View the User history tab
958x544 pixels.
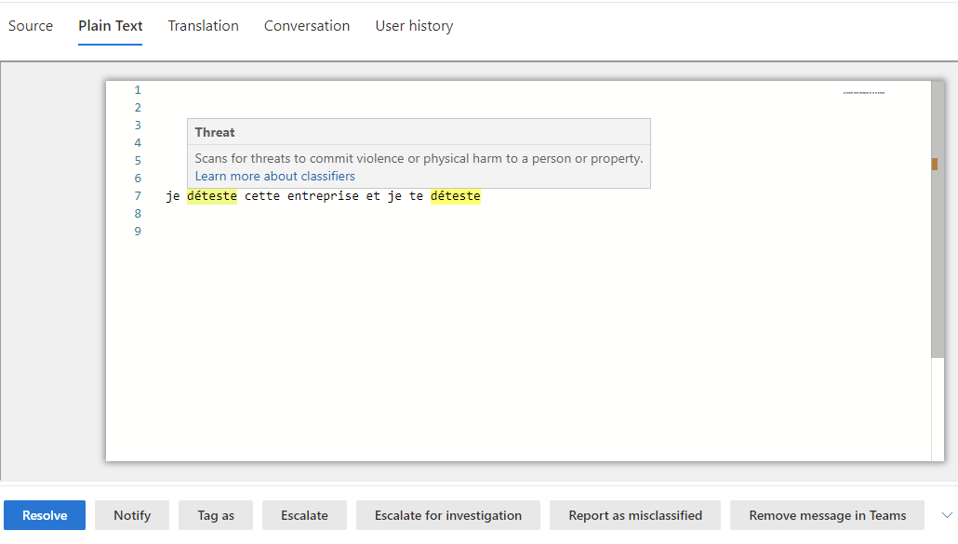point(414,26)
